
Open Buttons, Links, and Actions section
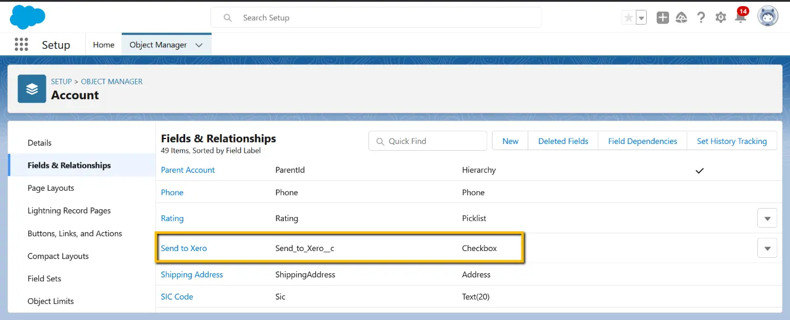(x=75, y=233)
